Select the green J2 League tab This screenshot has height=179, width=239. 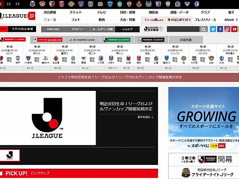117,40
